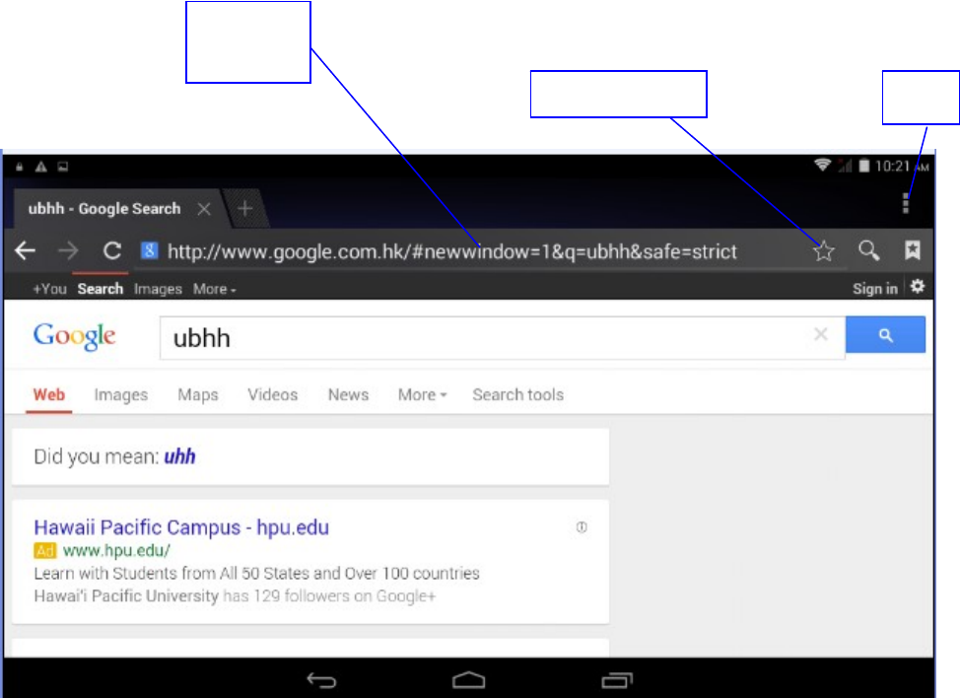Tap the URL address field
Image resolution: width=960 pixels, height=698 pixels.
pyautogui.click(x=451, y=251)
